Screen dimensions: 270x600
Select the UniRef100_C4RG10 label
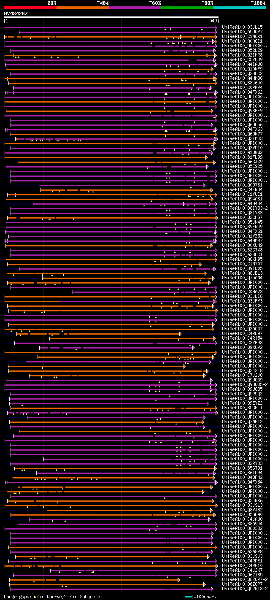pos(242,565)
